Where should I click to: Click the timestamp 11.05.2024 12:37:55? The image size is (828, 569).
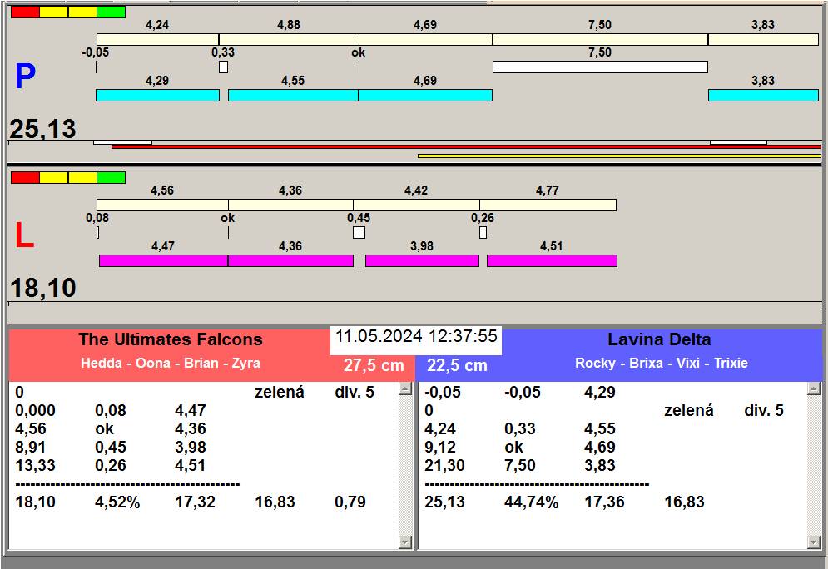tap(416, 336)
